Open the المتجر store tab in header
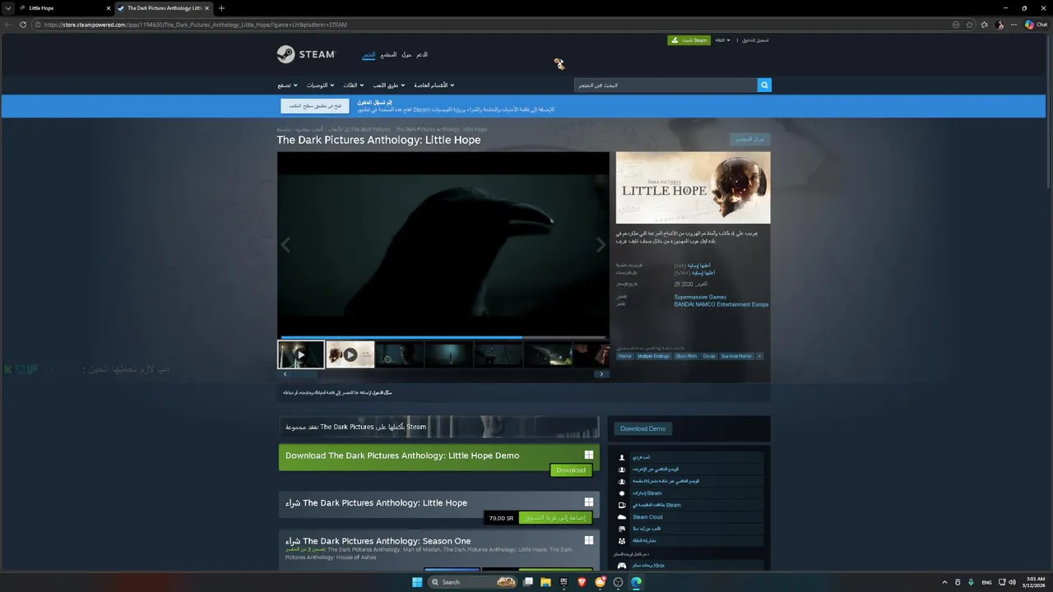 tap(369, 54)
